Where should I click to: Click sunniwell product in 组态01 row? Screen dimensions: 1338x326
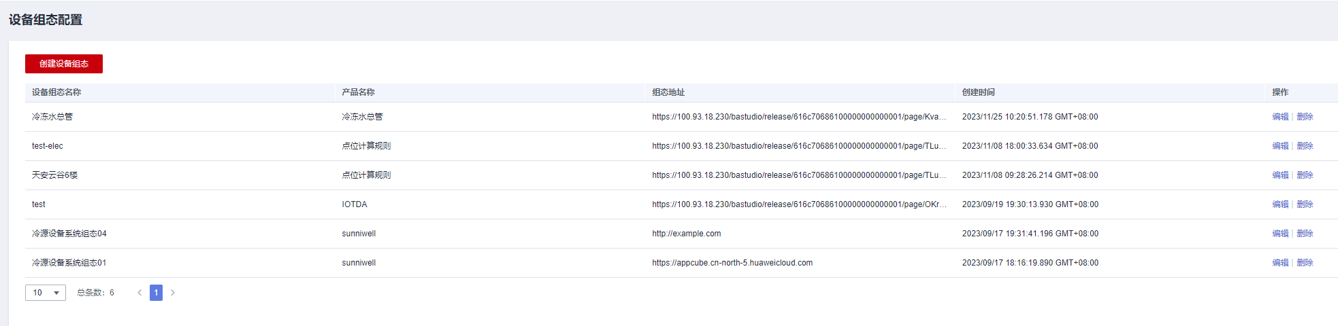(359, 263)
